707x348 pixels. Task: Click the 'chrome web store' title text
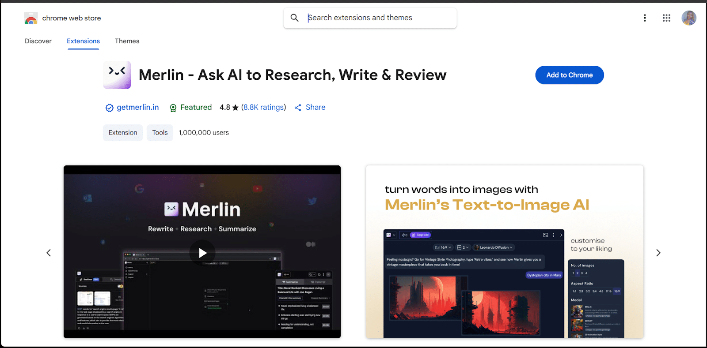pyautogui.click(x=72, y=18)
